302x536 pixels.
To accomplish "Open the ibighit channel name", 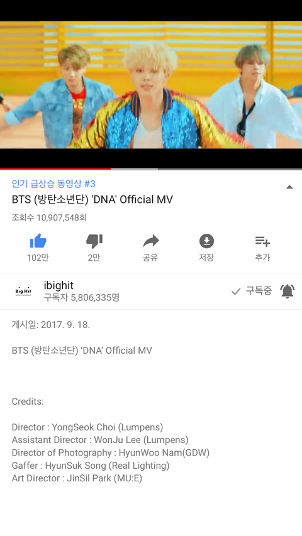I will pyautogui.click(x=59, y=285).
